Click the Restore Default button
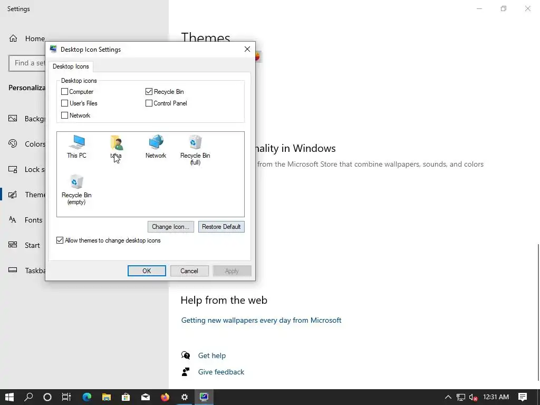The image size is (540, 405). tap(221, 227)
